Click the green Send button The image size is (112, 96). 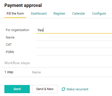(x=17, y=89)
